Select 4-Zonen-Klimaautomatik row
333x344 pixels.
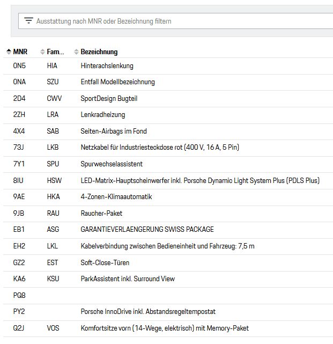(x=116, y=197)
